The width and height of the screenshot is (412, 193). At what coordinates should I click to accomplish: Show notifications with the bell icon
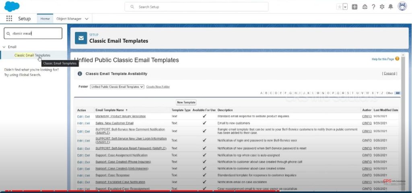pyautogui.click(x=390, y=7)
